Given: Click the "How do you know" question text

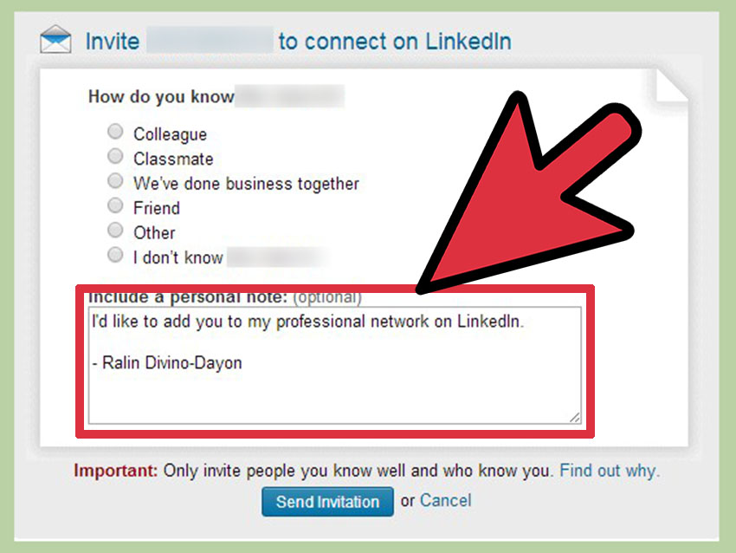Looking at the screenshot, I should 161,96.
